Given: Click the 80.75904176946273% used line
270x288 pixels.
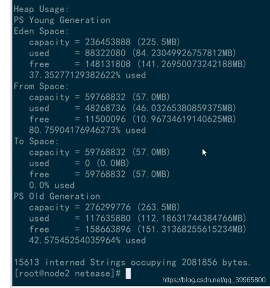Looking at the screenshot, I should tap(87, 130).
